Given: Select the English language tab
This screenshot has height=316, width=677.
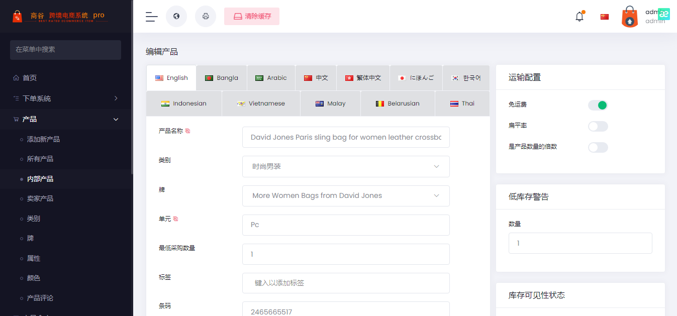Looking at the screenshot, I should [x=171, y=78].
